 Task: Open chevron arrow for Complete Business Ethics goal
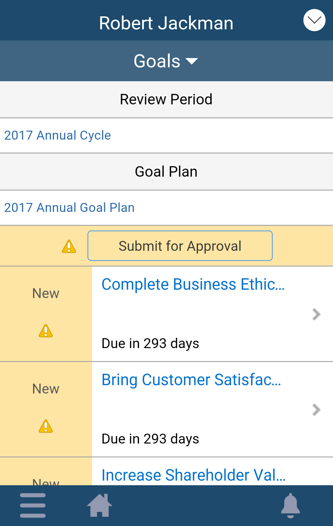(x=316, y=314)
